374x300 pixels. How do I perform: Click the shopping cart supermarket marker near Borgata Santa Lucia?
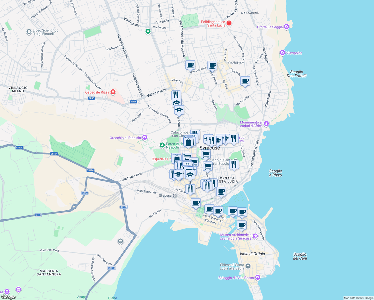207,166
